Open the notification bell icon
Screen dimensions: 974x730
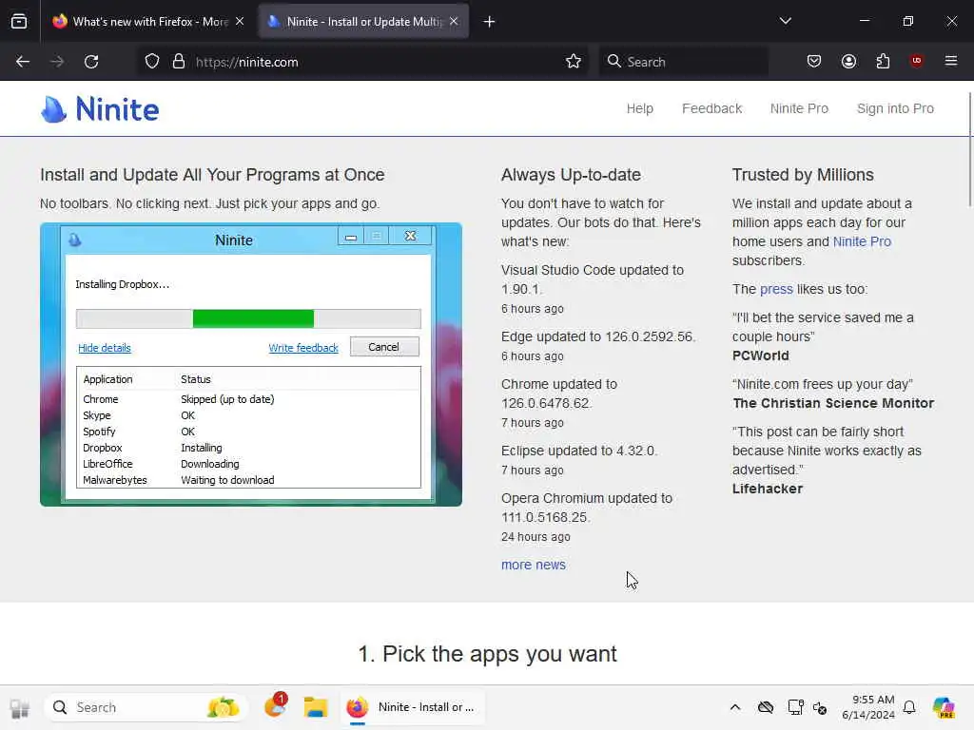[909, 707]
